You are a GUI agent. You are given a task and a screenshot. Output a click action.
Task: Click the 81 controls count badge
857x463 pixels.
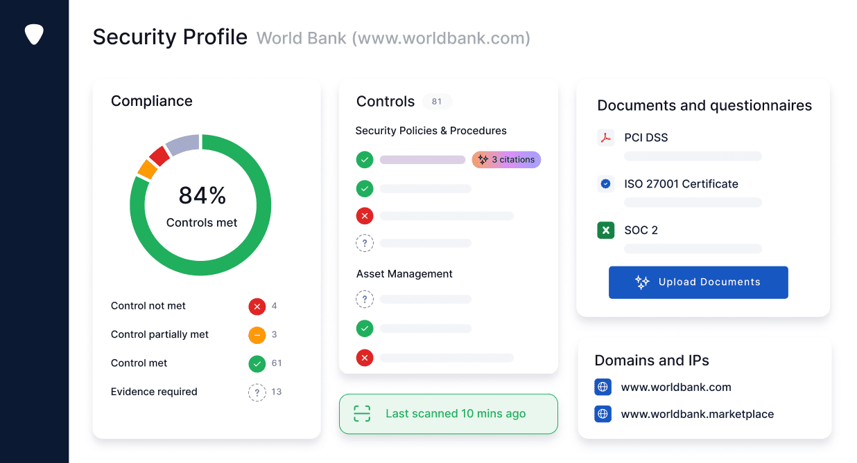tap(437, 102)
